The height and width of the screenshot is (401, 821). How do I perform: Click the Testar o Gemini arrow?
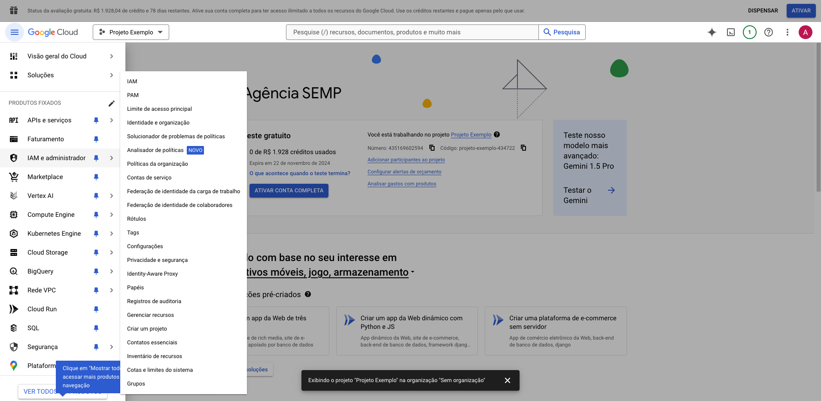point(611,190)
